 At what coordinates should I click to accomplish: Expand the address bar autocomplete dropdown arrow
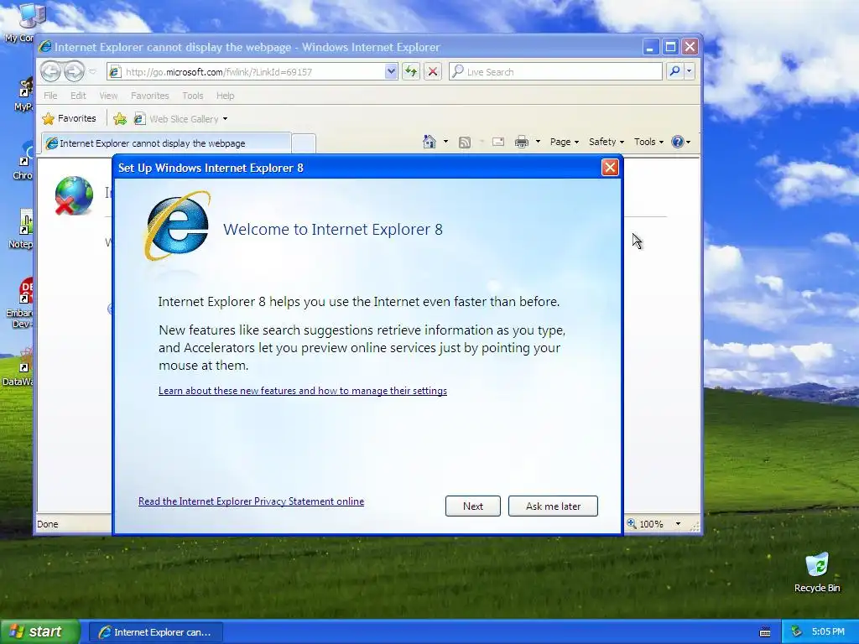(391, 72)
